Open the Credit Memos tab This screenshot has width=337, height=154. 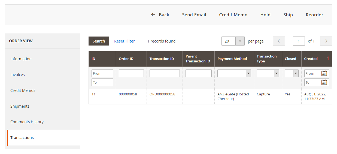coord(23,90)
